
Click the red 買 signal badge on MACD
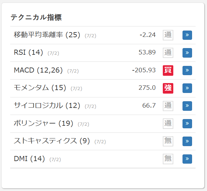[168, 70]
